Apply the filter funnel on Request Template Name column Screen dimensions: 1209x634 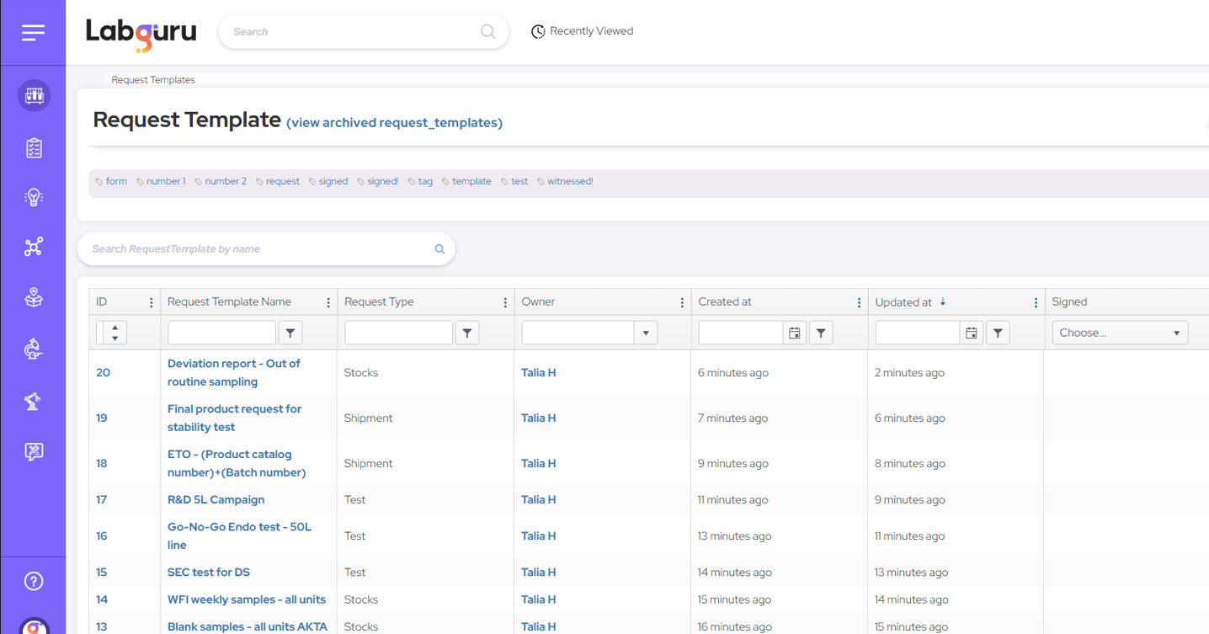point(290,332)
